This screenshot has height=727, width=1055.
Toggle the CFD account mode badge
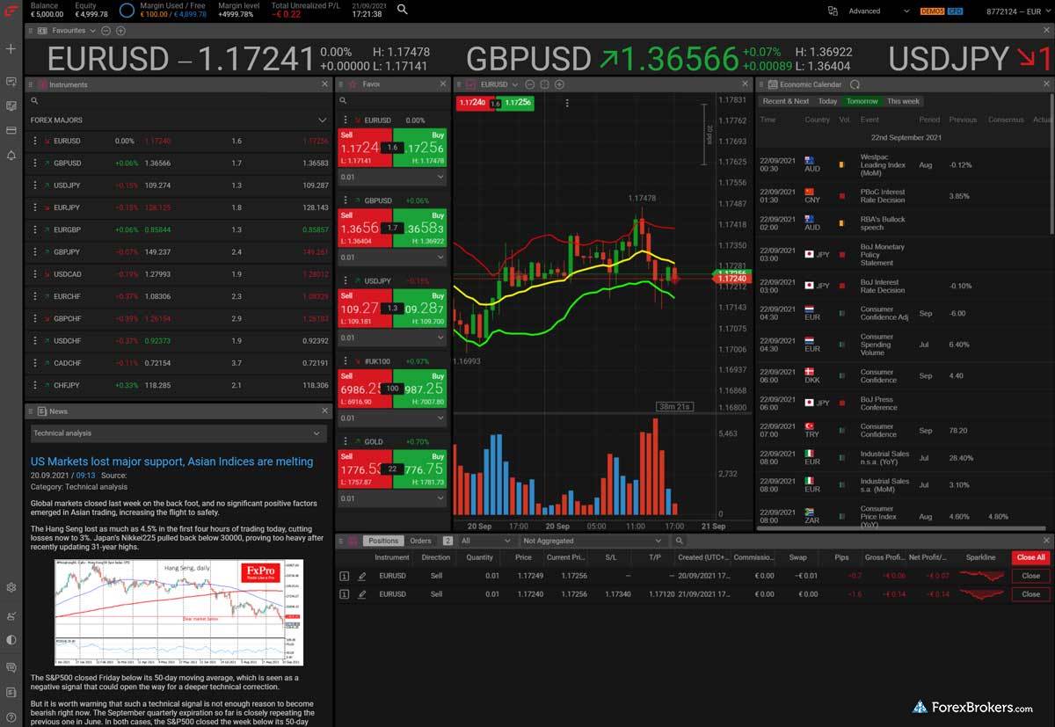point(954,11)
